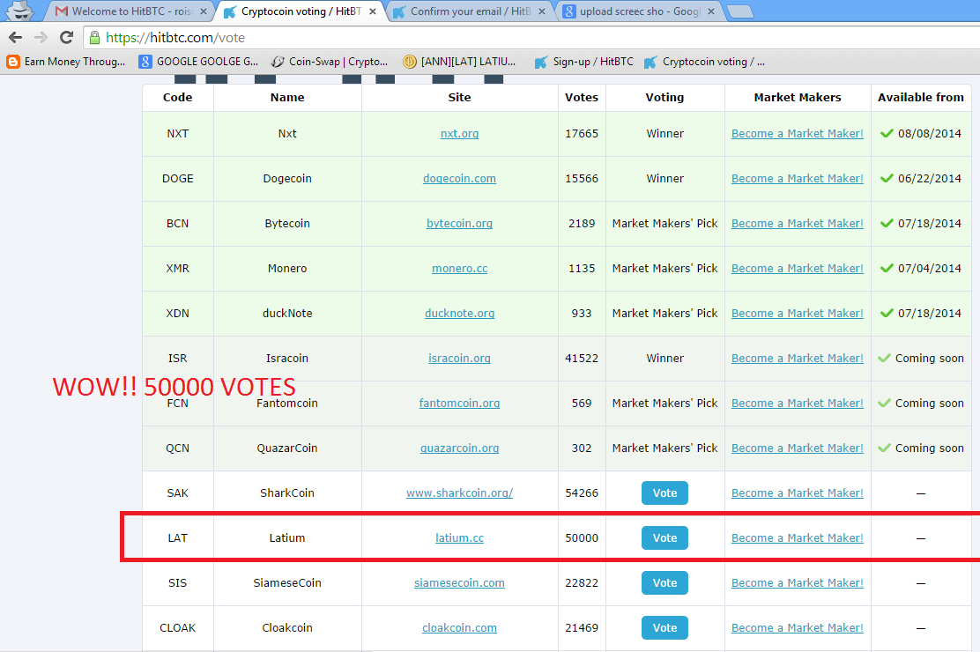This screenshot has width=980, height=652.
Task: Open the ducknote.org link
Action: tap(459, 313)
